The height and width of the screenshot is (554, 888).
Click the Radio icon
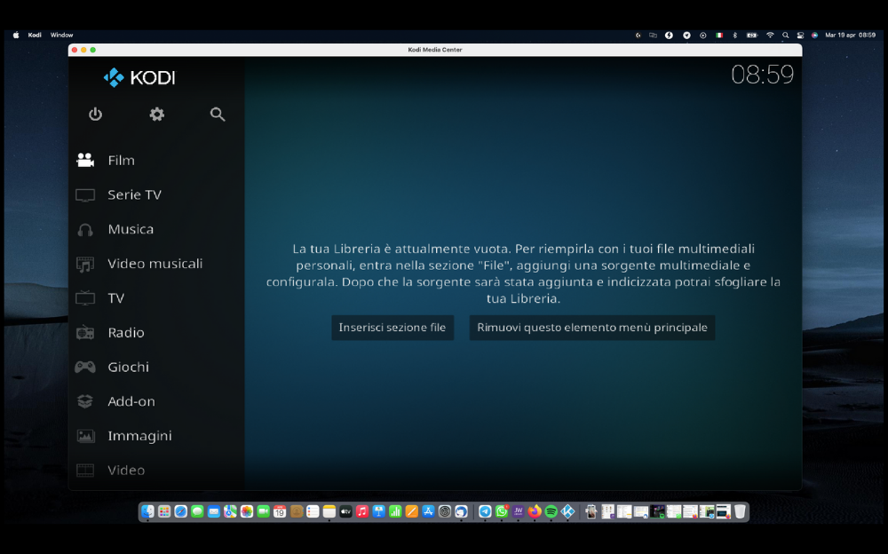coord(85,333)
